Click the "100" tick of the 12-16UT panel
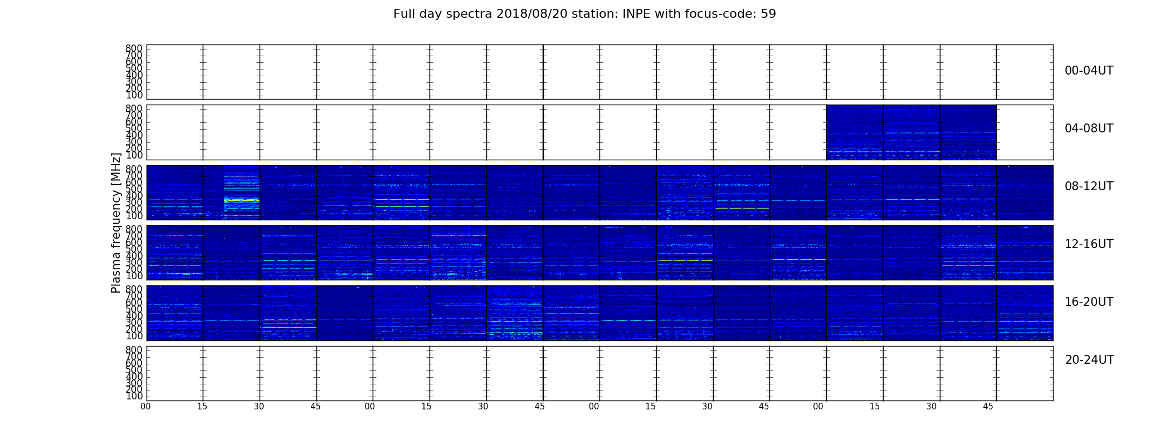The height and width of the screenshot is (445, 1170). click(x=134, y=276)
